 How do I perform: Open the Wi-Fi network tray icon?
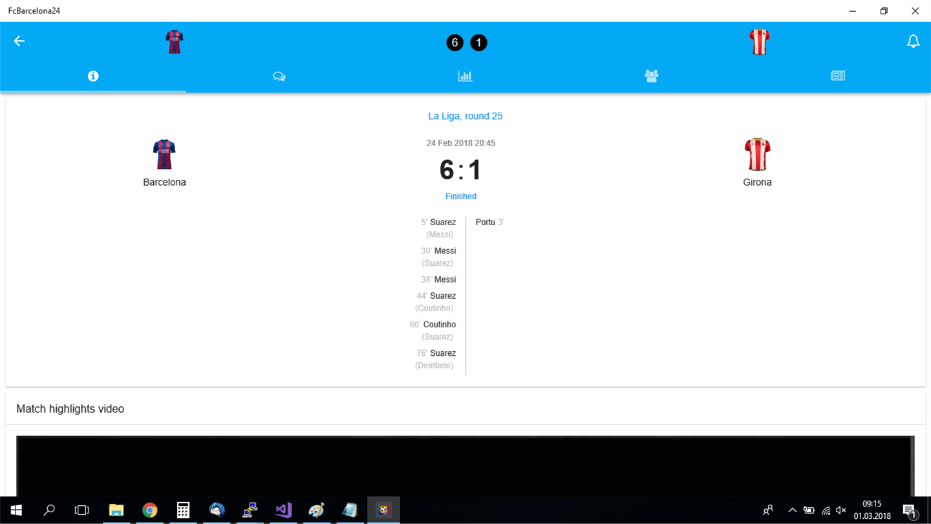click(826, 510)
